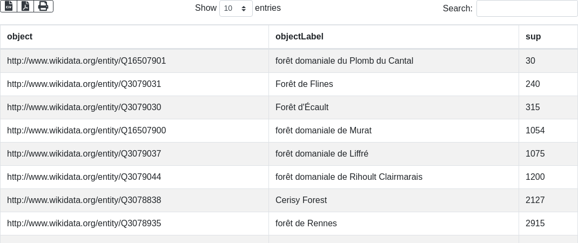Select the forêt de Rennes label cell
The height and width of the screenshot is (243, 578).
coord(306,224)
